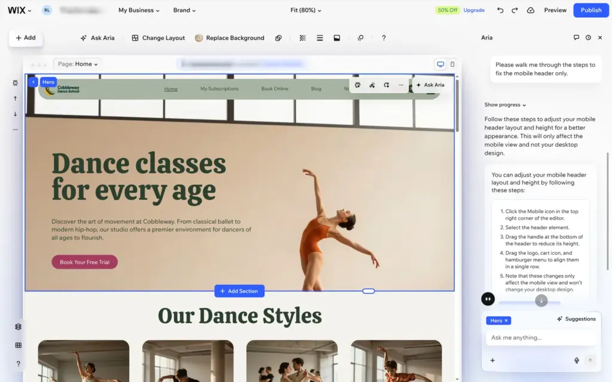This screenshot has height=382, width=612.
Task: Click the three horizontal lines toolbar icon
Action: pos(320,38)
